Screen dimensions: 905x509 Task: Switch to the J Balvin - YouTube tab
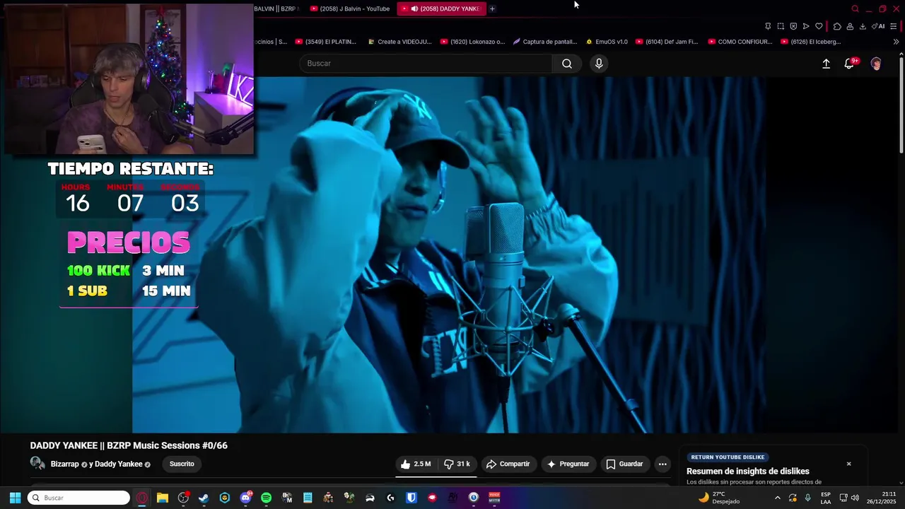tap(349, 8)
